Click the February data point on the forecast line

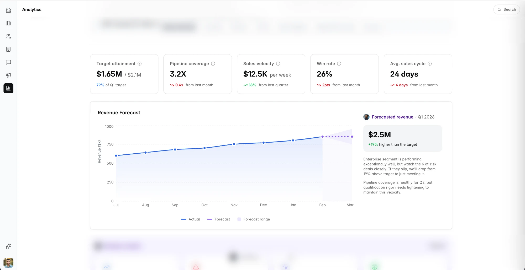point(322,136)
